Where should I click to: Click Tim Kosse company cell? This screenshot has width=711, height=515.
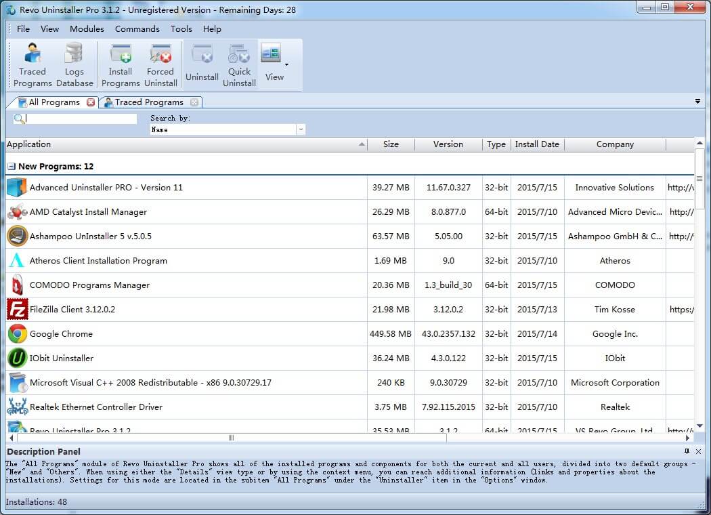point(614,310)
